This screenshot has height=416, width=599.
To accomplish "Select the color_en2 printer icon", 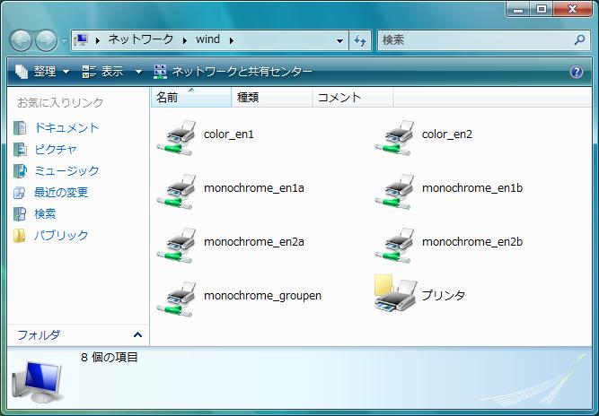I will (x=394, y=138).
